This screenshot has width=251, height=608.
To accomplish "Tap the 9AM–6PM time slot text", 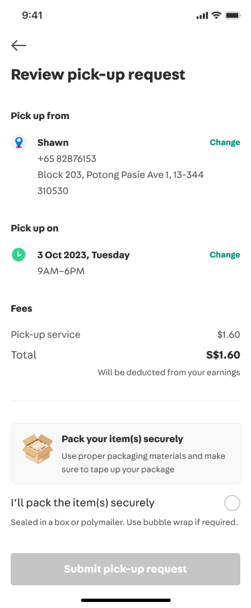I will pos(61,271).
